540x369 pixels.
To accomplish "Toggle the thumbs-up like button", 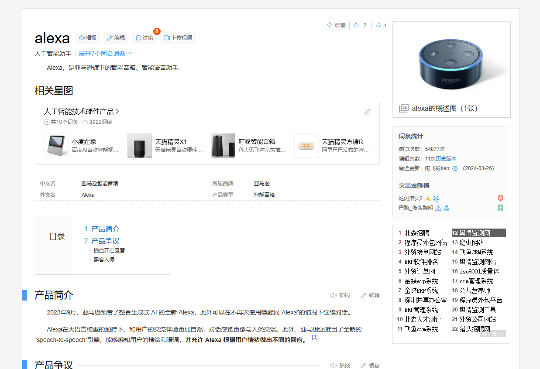I will [356, 25].
